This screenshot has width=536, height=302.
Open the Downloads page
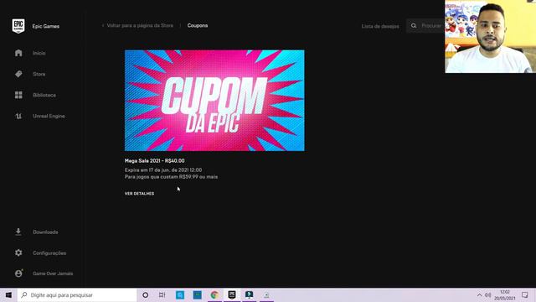45,232
